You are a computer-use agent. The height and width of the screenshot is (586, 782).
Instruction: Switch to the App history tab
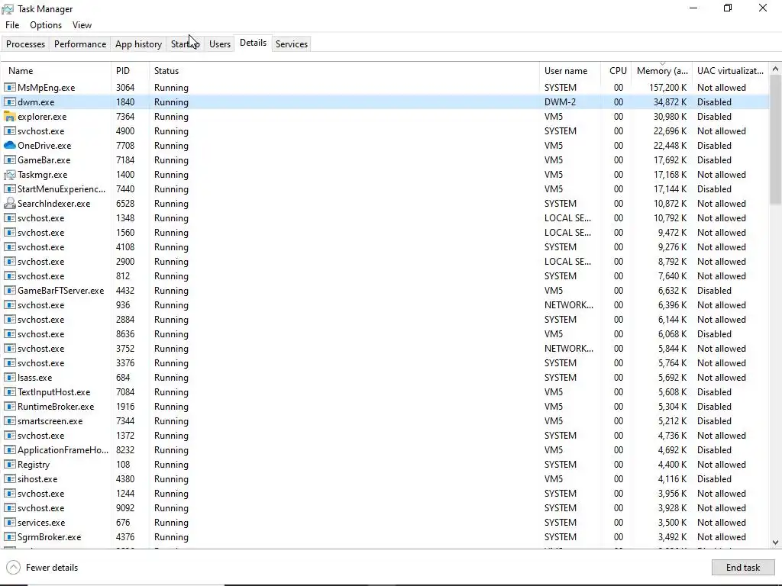[138, 43]
